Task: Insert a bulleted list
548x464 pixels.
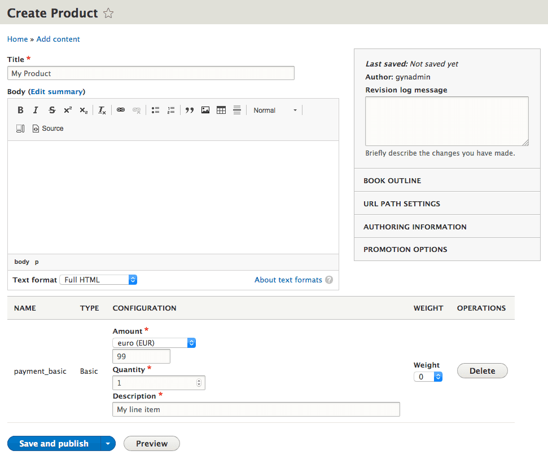Action: pos(155,111)
